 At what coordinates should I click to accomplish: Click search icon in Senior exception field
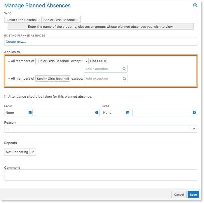(124, 78)
